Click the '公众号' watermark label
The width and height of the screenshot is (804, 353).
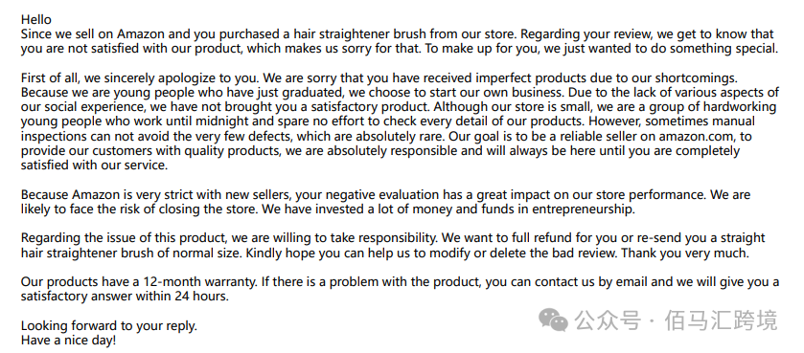608,320
